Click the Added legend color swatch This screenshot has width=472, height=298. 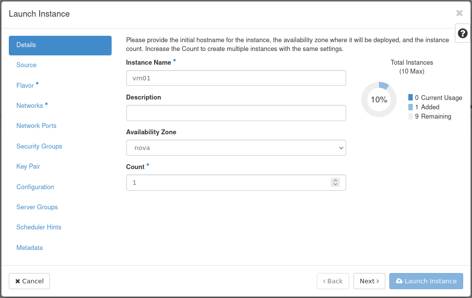pyautogui.click(x=410, y=107)
